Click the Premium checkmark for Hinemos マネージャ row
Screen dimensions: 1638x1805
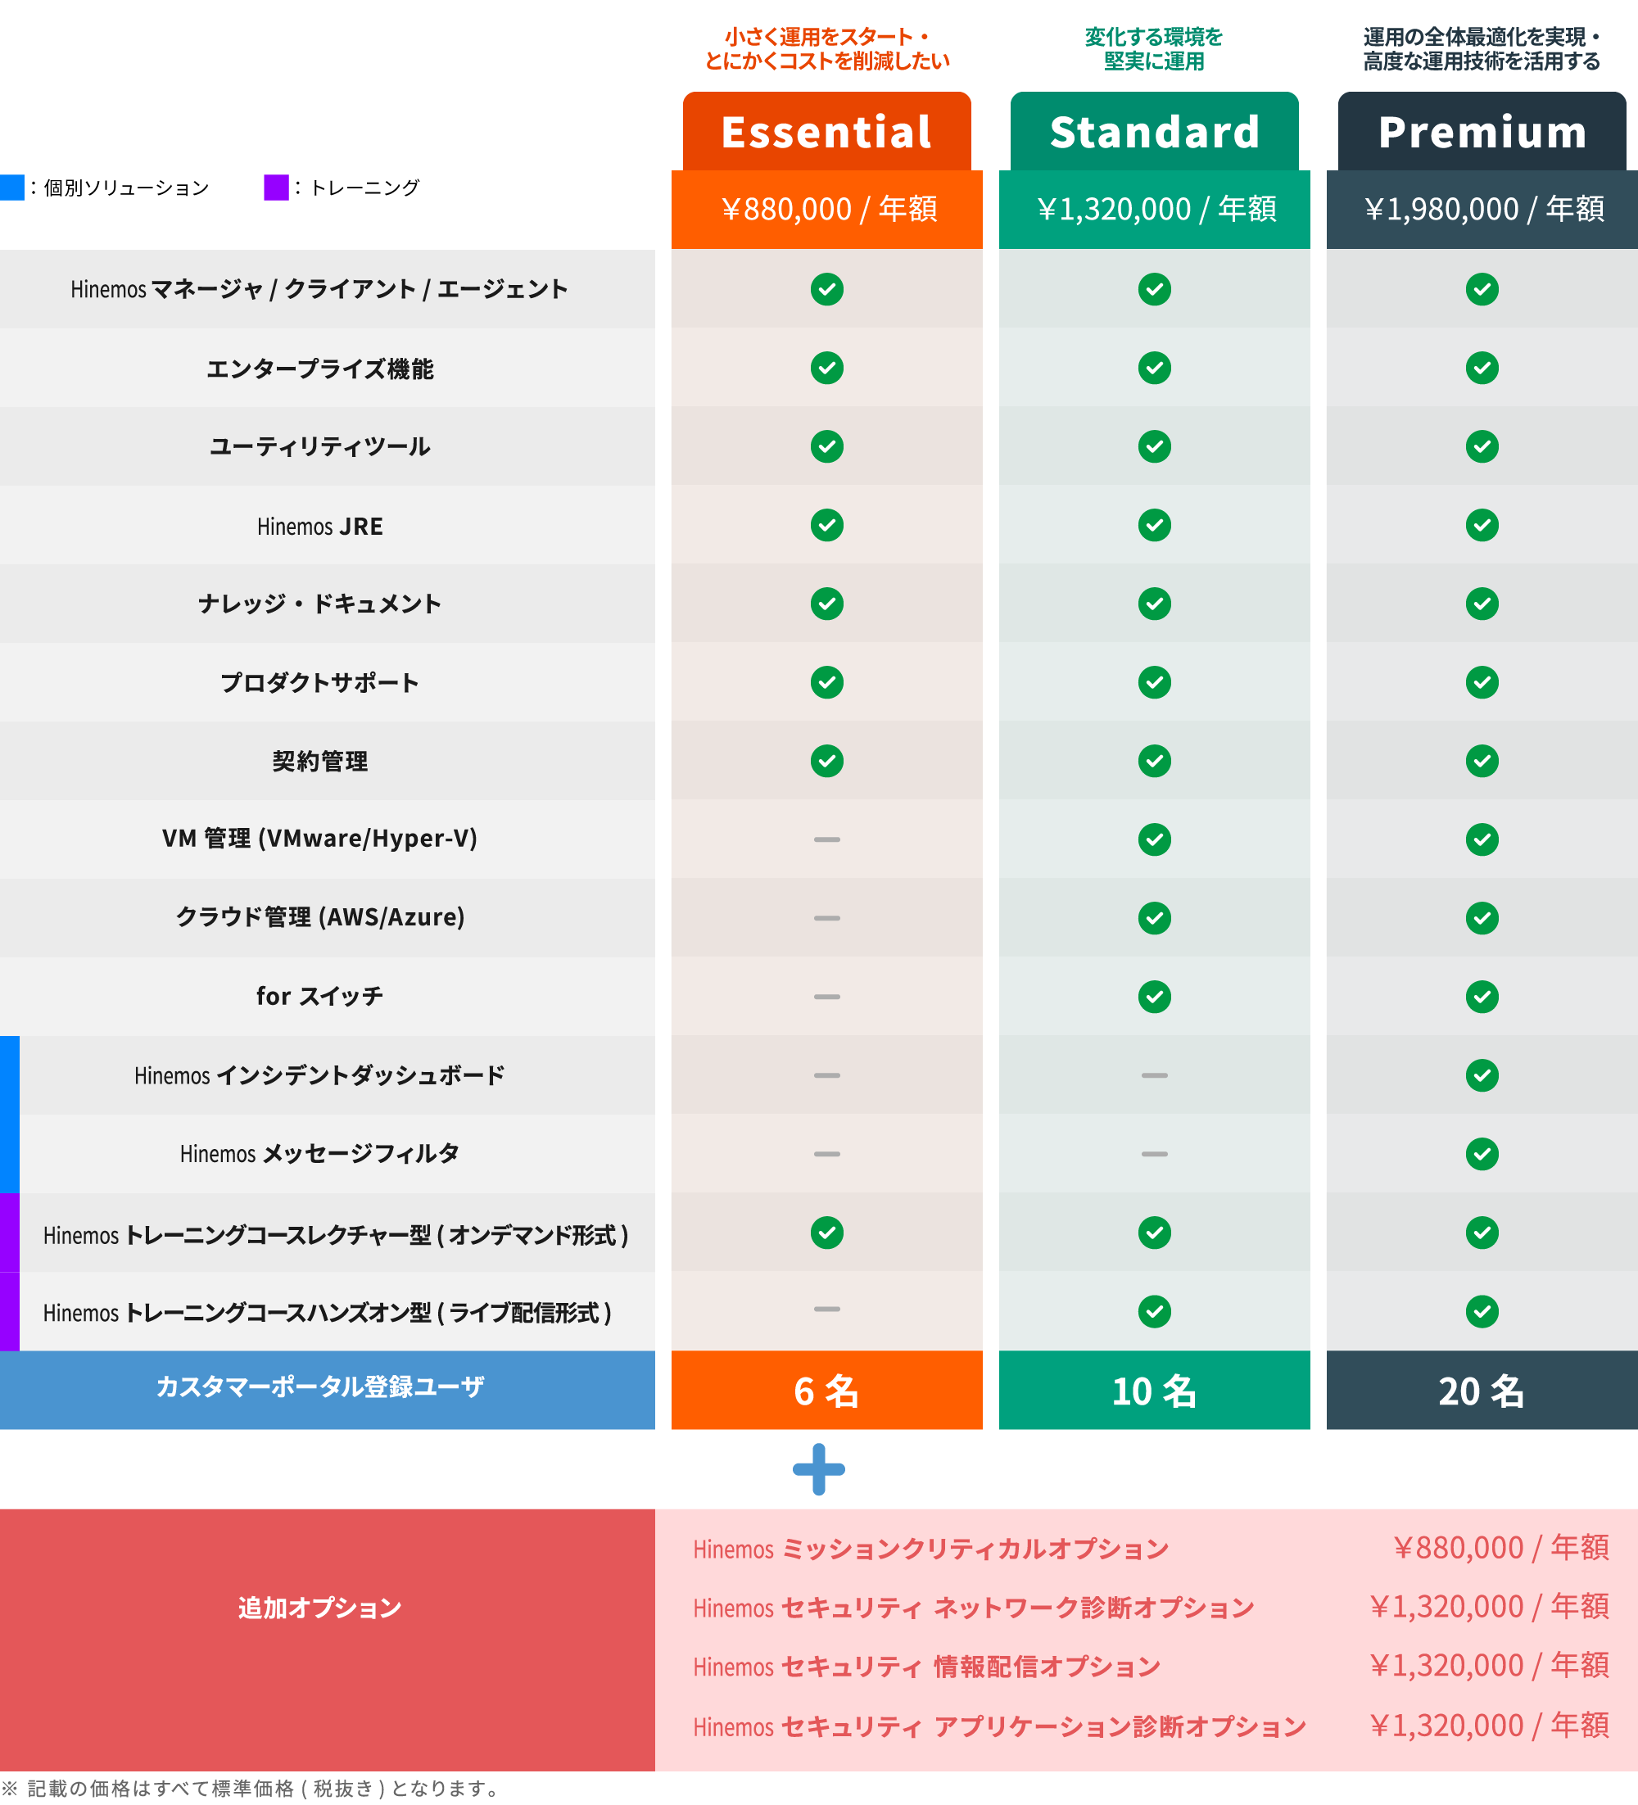tap(1482, 289)
